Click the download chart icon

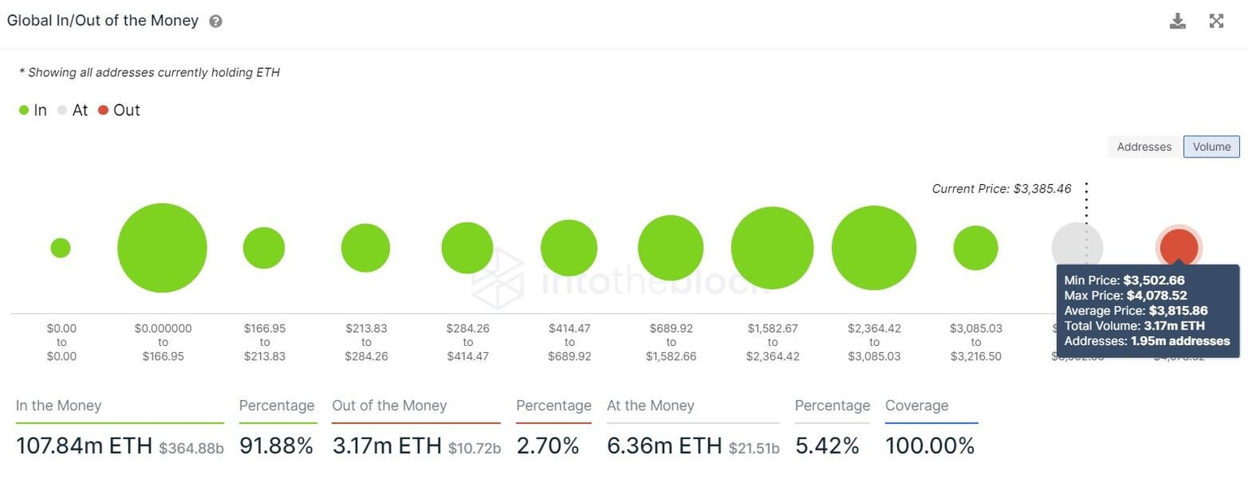point(1177,20)
